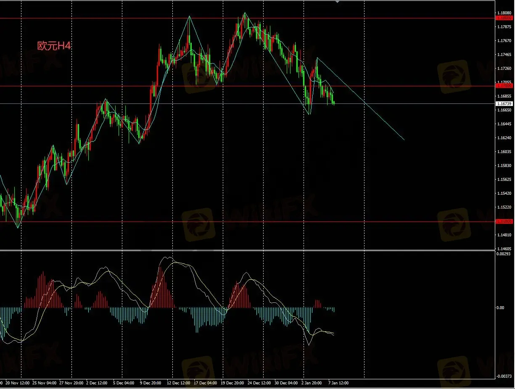
Task: Click the 1.14810 price scale label
Action: click(x=504, y=235)
